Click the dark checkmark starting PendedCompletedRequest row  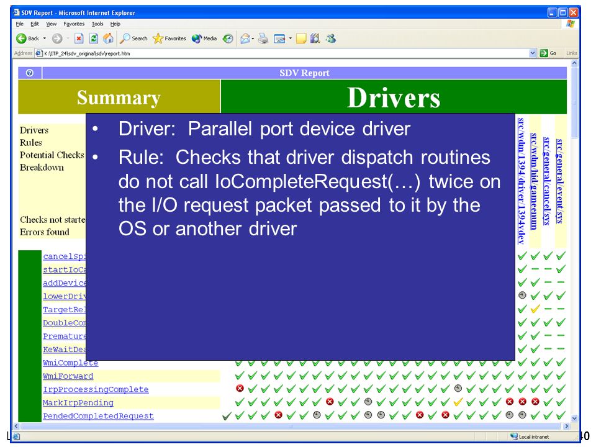[227, 416]
